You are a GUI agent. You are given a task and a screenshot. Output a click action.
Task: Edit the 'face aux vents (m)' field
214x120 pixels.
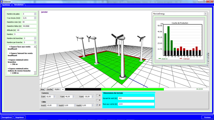click(136, 104)
